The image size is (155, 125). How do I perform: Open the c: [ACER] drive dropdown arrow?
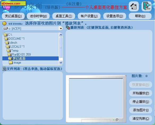pos(61,29)
